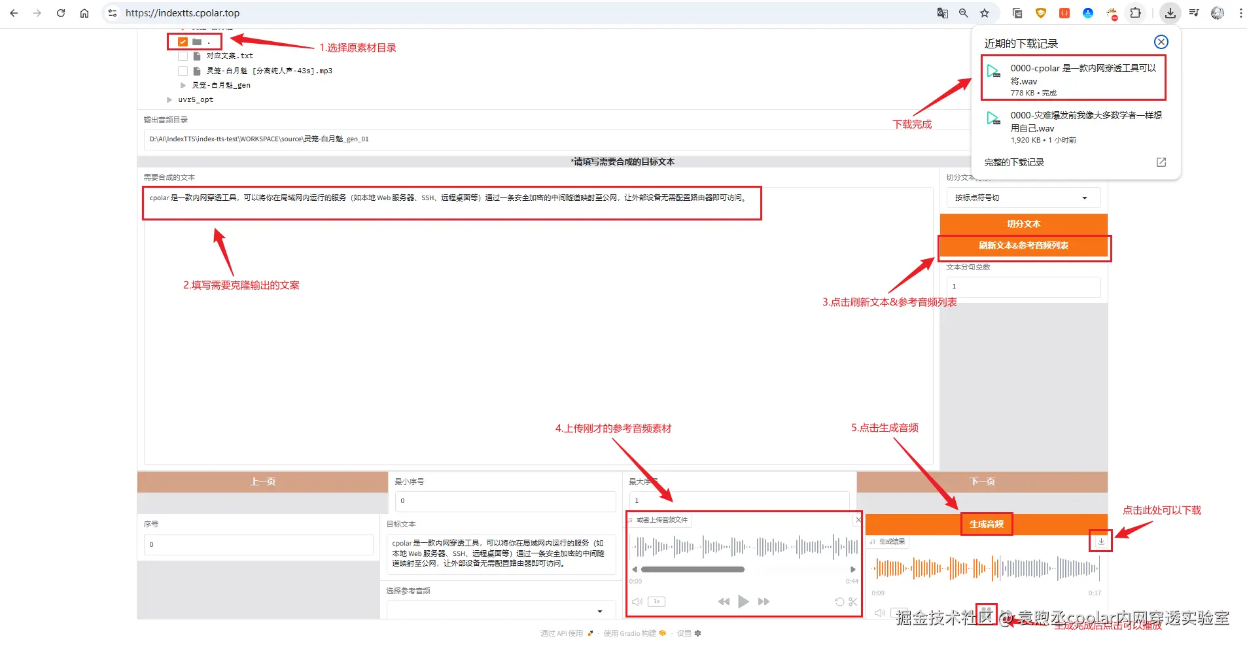Image resolution: width=1247 pixels, height=645 pixels.
Task: Open the downloaded 0000-cpolar wav file
Action: click(x=1074, y=78)
